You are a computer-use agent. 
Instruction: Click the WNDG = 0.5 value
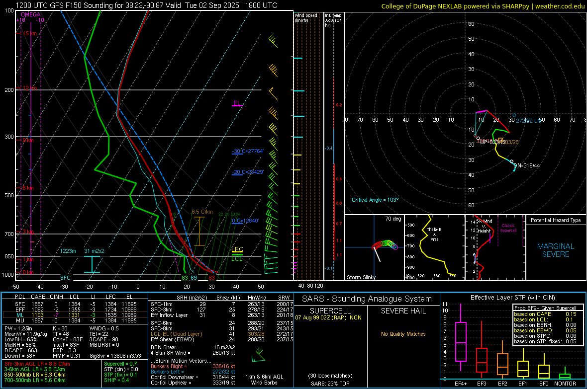pos(104,328)
